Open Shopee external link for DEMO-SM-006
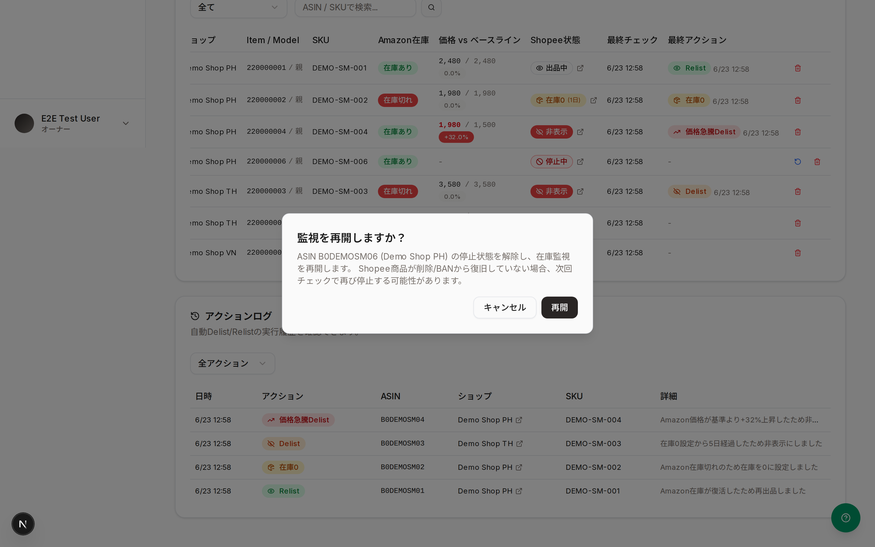The height and width of the screenshot is (547, 875). coord(580,162)
